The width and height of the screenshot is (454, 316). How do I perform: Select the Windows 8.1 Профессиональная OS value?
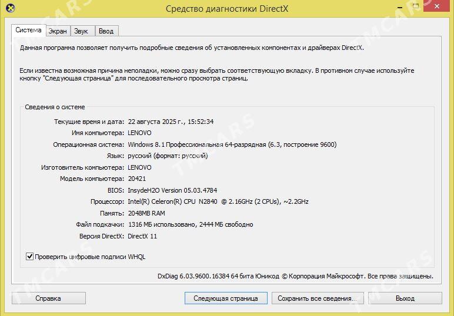232,144
